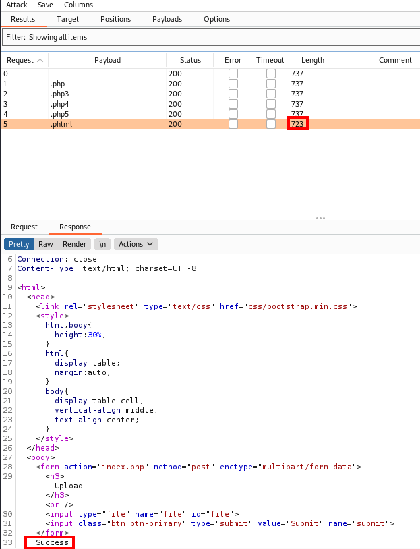
Task: Sort by the Request column header
Action: tap(24, 60)
